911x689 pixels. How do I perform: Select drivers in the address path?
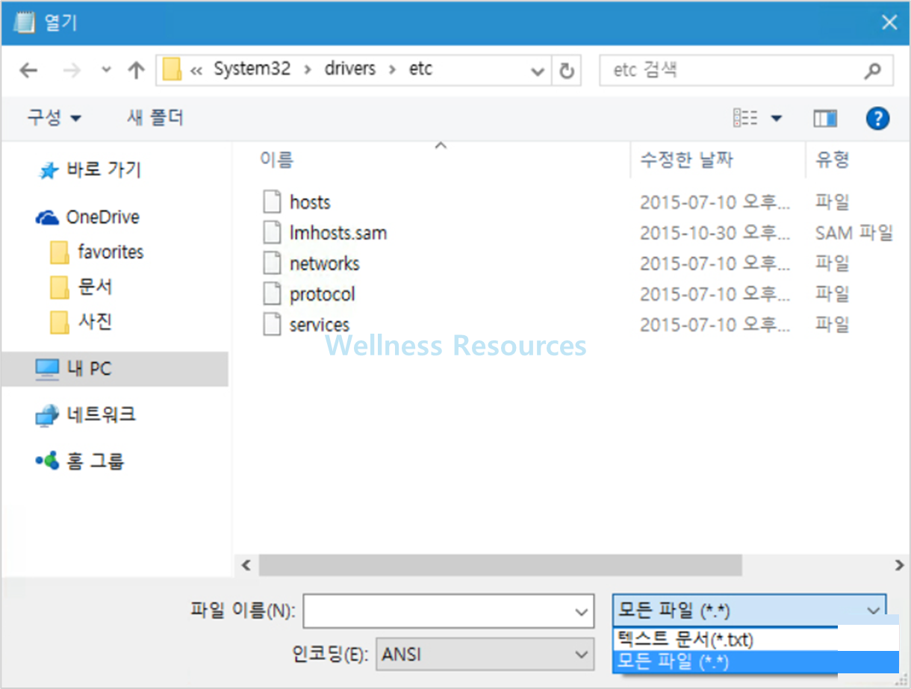349,69
